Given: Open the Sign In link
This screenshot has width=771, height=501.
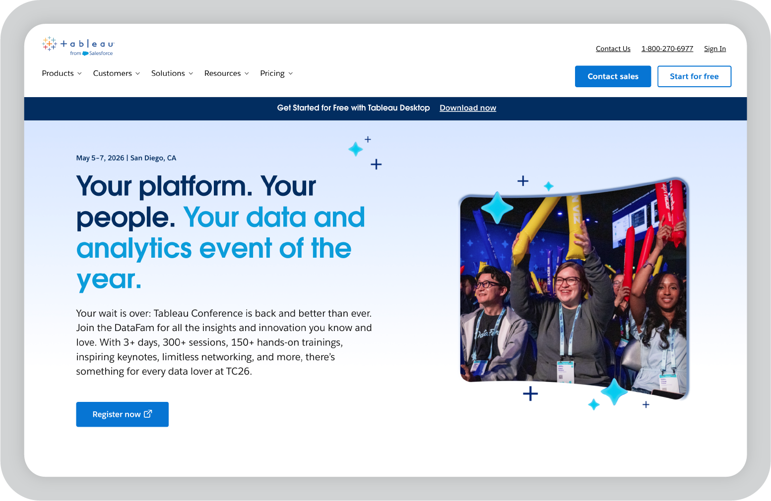Looking at the screenshot, I should coord(715,49).
